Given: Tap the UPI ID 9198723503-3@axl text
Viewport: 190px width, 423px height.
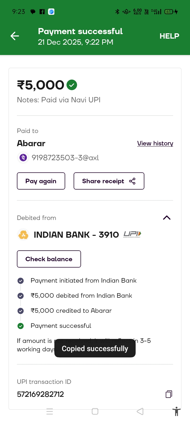Looking at the screenshot, I should tap(65, 158).
